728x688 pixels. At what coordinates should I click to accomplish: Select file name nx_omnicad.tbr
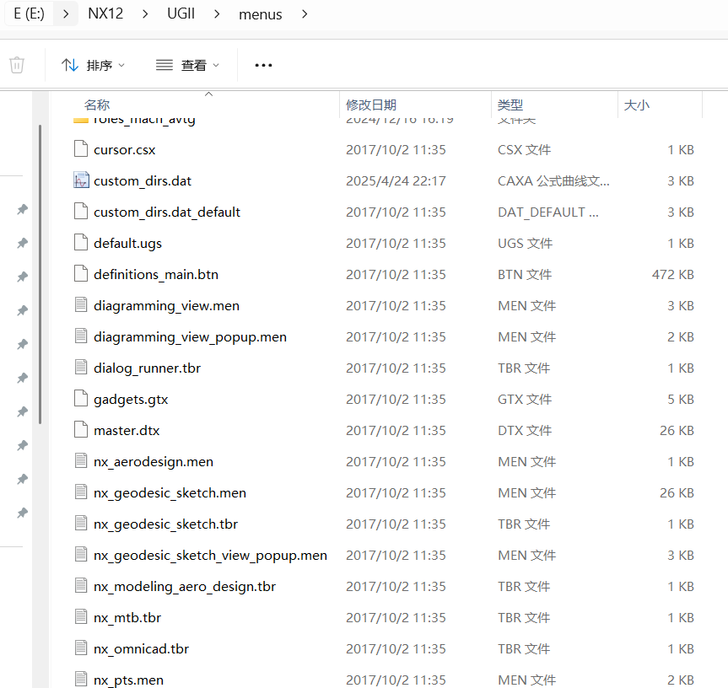click(141, 649)
